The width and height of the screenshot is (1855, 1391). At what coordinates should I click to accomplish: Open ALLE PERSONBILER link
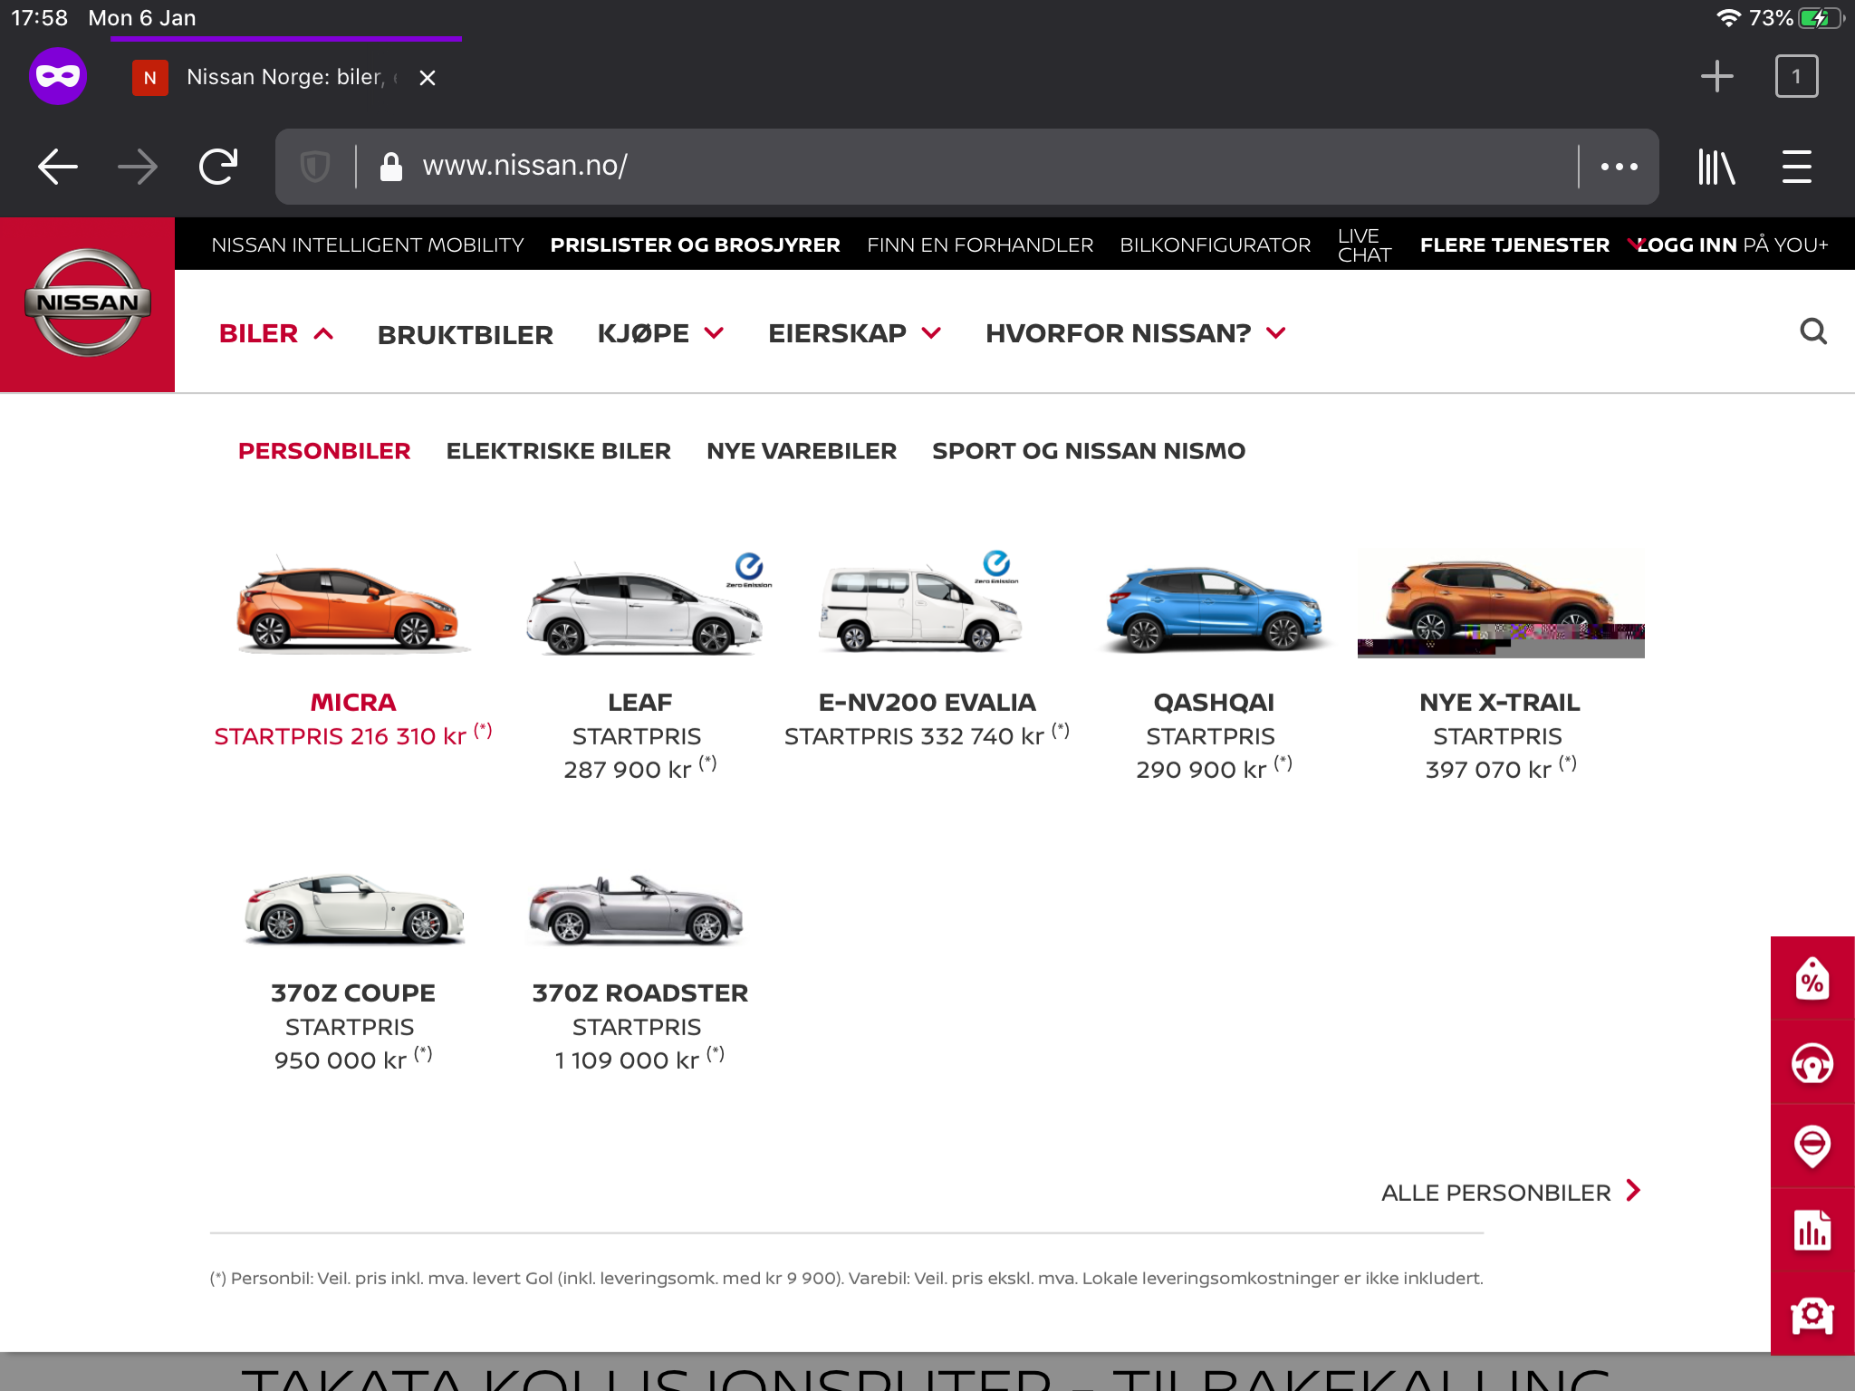(x=1511, y=1192)
